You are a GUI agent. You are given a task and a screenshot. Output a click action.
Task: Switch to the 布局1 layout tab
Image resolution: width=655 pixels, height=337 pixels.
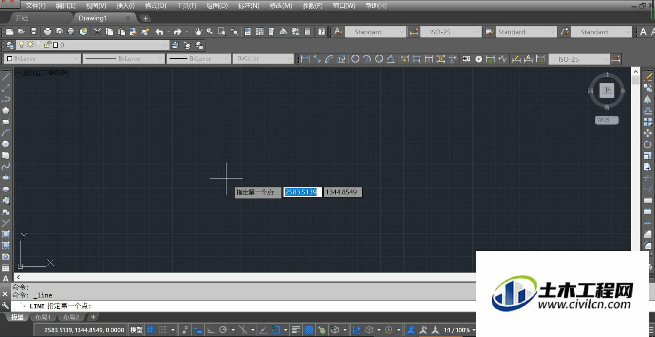43,317
